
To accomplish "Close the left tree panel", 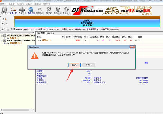I will tap(34, 33).
